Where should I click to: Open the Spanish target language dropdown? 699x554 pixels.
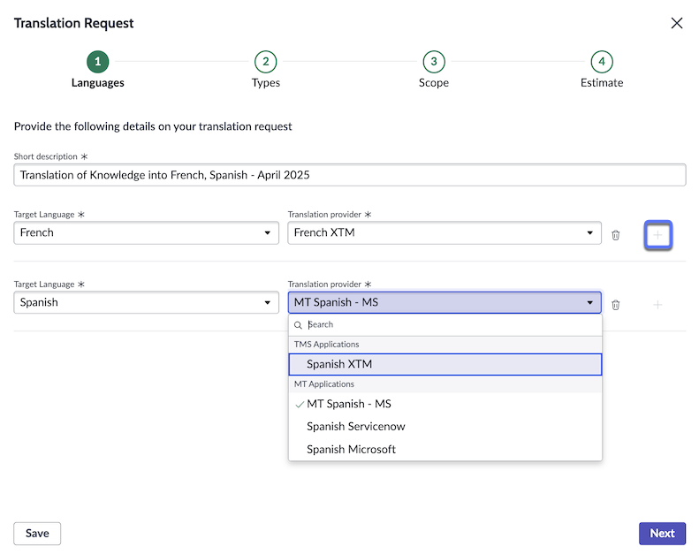[x=146, y=303]
